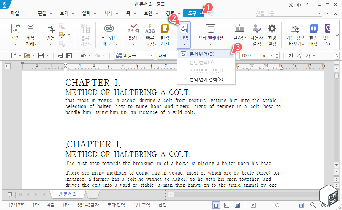
Task: Switch to 빈 문서 2 tab
Action: [67, 194]
